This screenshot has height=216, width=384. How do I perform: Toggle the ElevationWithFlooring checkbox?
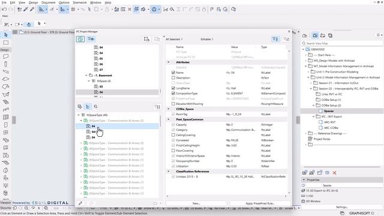(x=173, y=104)
